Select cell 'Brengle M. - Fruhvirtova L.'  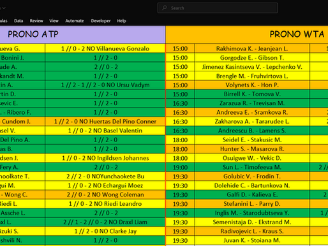[252, 76]
